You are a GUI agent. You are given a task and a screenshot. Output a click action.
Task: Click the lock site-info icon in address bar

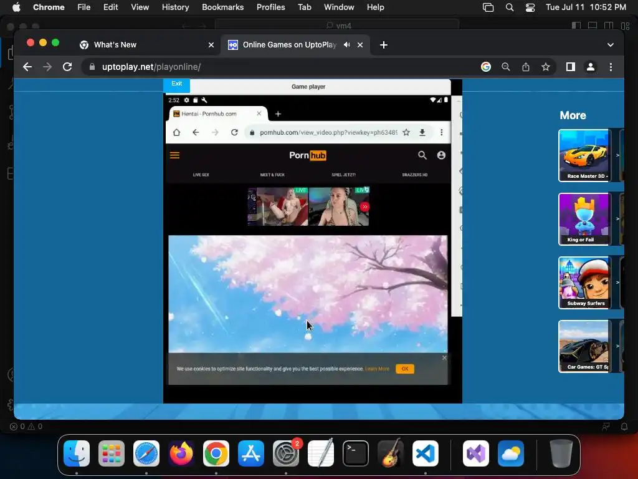92,67
